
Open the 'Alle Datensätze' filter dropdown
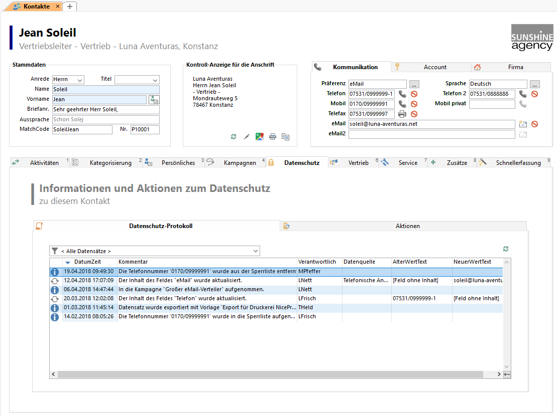pyautogui.click(x=256, y=251)
